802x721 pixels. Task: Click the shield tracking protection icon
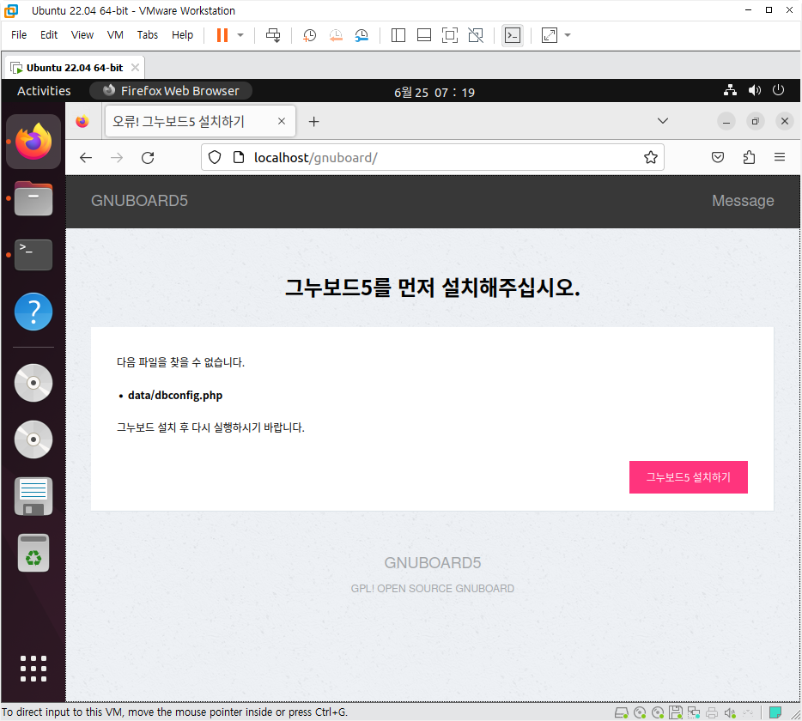click(x=215, y=157)
